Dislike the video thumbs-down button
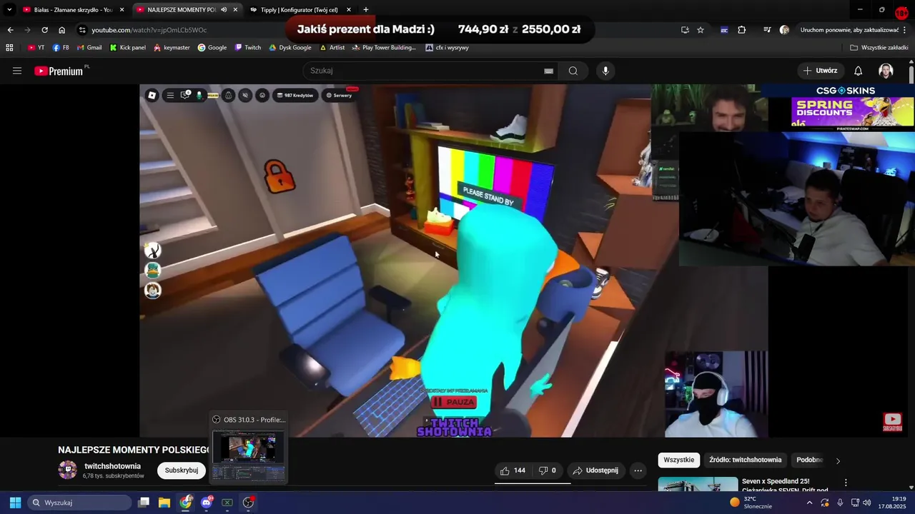 [x=547, y=470]
